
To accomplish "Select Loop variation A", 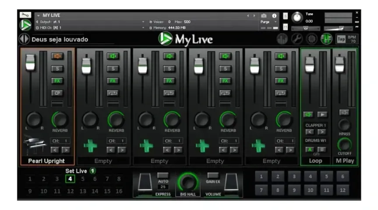I will pos(310,150).
